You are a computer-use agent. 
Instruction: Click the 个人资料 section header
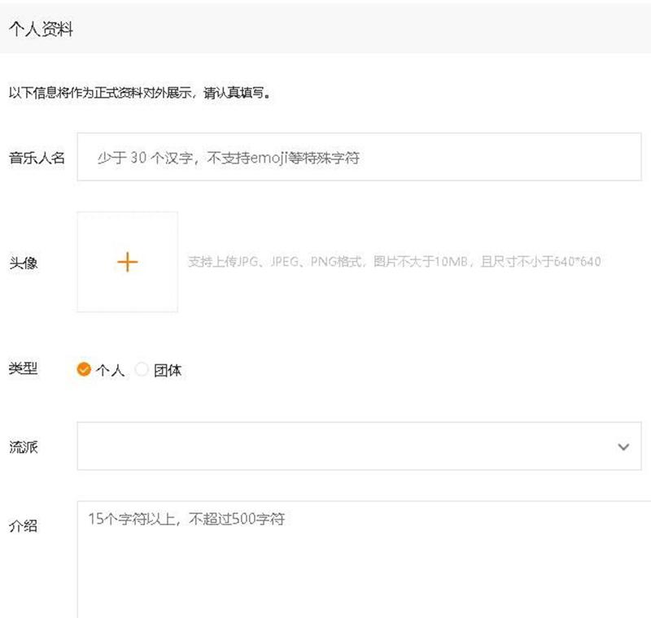[41, 29]
